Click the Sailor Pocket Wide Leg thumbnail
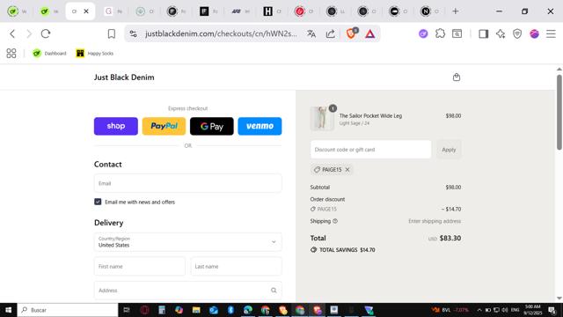Viewport: 563px width, 317px height. 322,118
